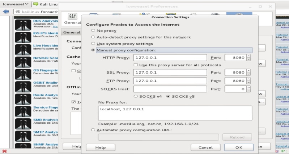Toggle the unchecked checkbox in Preferences Cache section
Viewport: 289px width, 154px height.
coord(73,71)
